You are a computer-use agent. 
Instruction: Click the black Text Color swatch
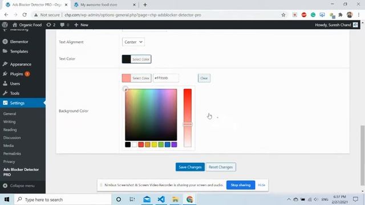pos(127,59)
